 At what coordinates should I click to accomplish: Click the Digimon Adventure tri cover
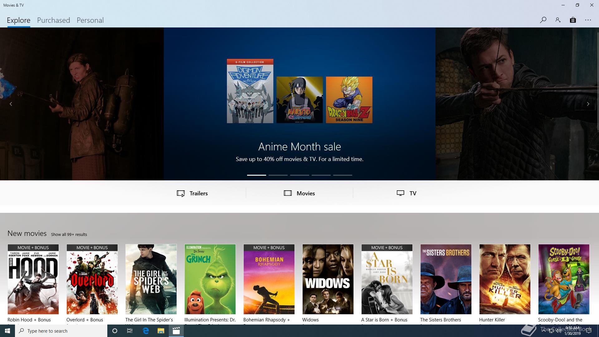point(250,91)
